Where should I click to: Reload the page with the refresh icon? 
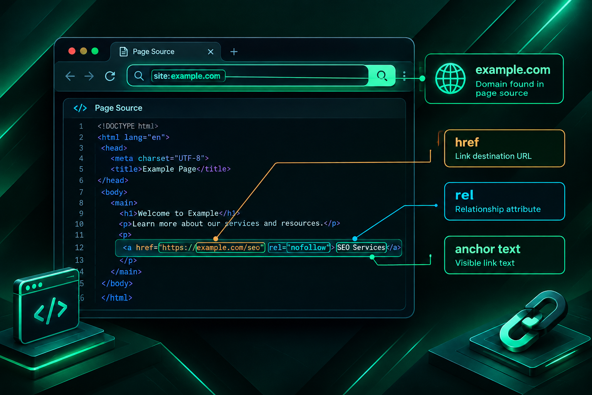tap(110, 76)
